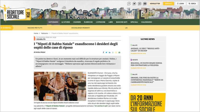Print the article with printer icon
The width and height of the screenshot is (200, 112).
pos(119,52)
